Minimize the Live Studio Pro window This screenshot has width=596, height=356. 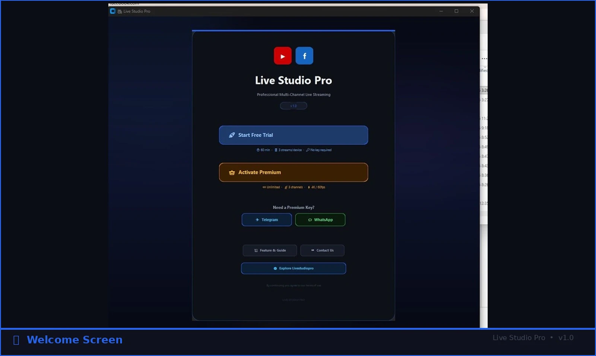point(441,11)
